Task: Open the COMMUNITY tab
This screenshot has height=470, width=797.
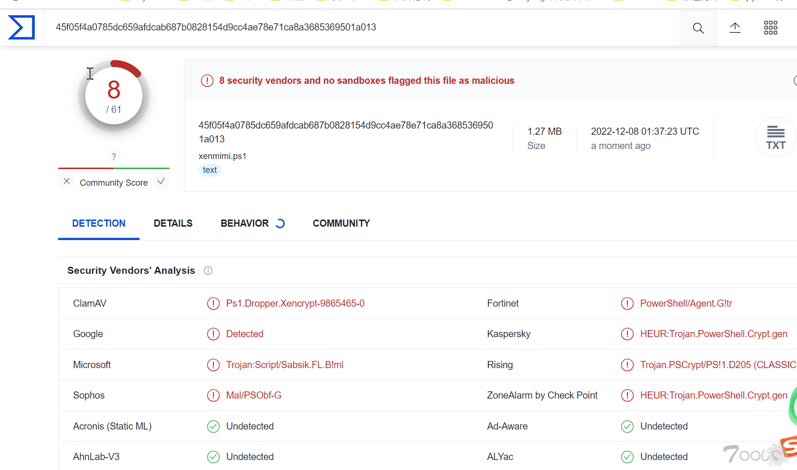Action: pyautogui.click(x=341, y=223)
